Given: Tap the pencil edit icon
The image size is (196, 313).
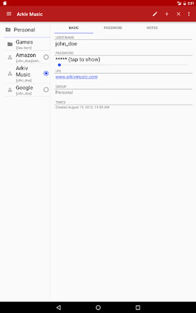Looking at the screenshot, I should pyautogui.click(x=155, y=14).
